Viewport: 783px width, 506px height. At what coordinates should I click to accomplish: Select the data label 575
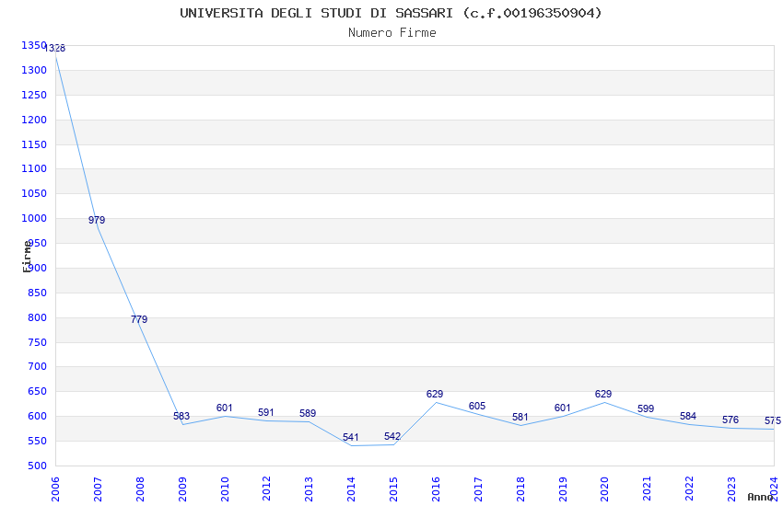(773, 420)
